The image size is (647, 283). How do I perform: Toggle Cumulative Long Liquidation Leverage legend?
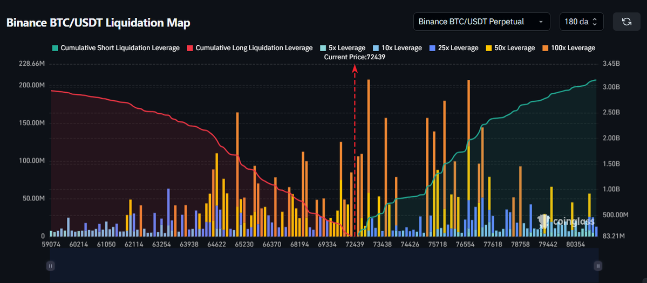coord(254,48)
